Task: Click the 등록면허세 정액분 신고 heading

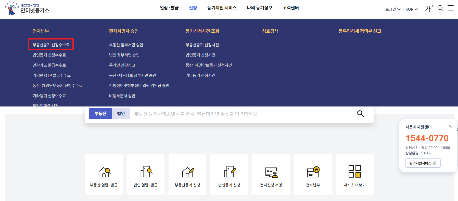Action: click(x=360, y=31)
